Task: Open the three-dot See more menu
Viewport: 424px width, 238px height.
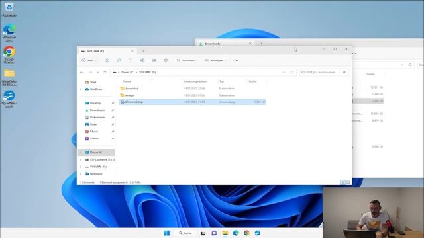Action: click(236, 60)
